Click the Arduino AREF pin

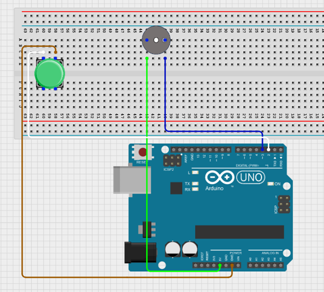pyautogui.click(x=186, y=150)
